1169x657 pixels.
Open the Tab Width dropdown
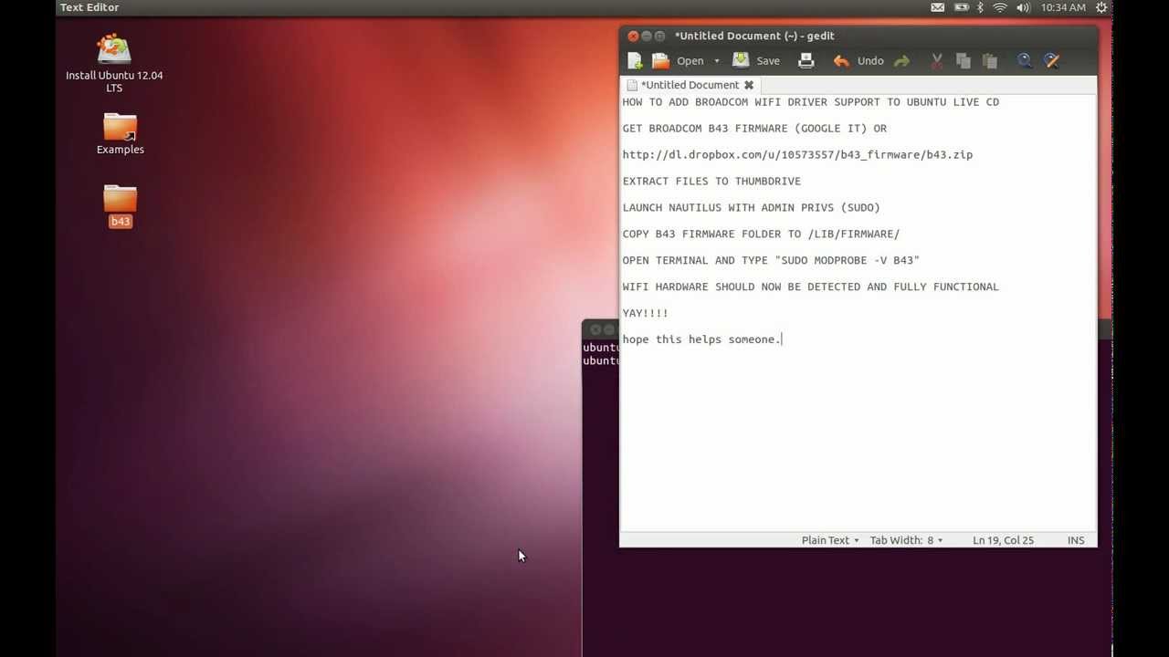906,540
